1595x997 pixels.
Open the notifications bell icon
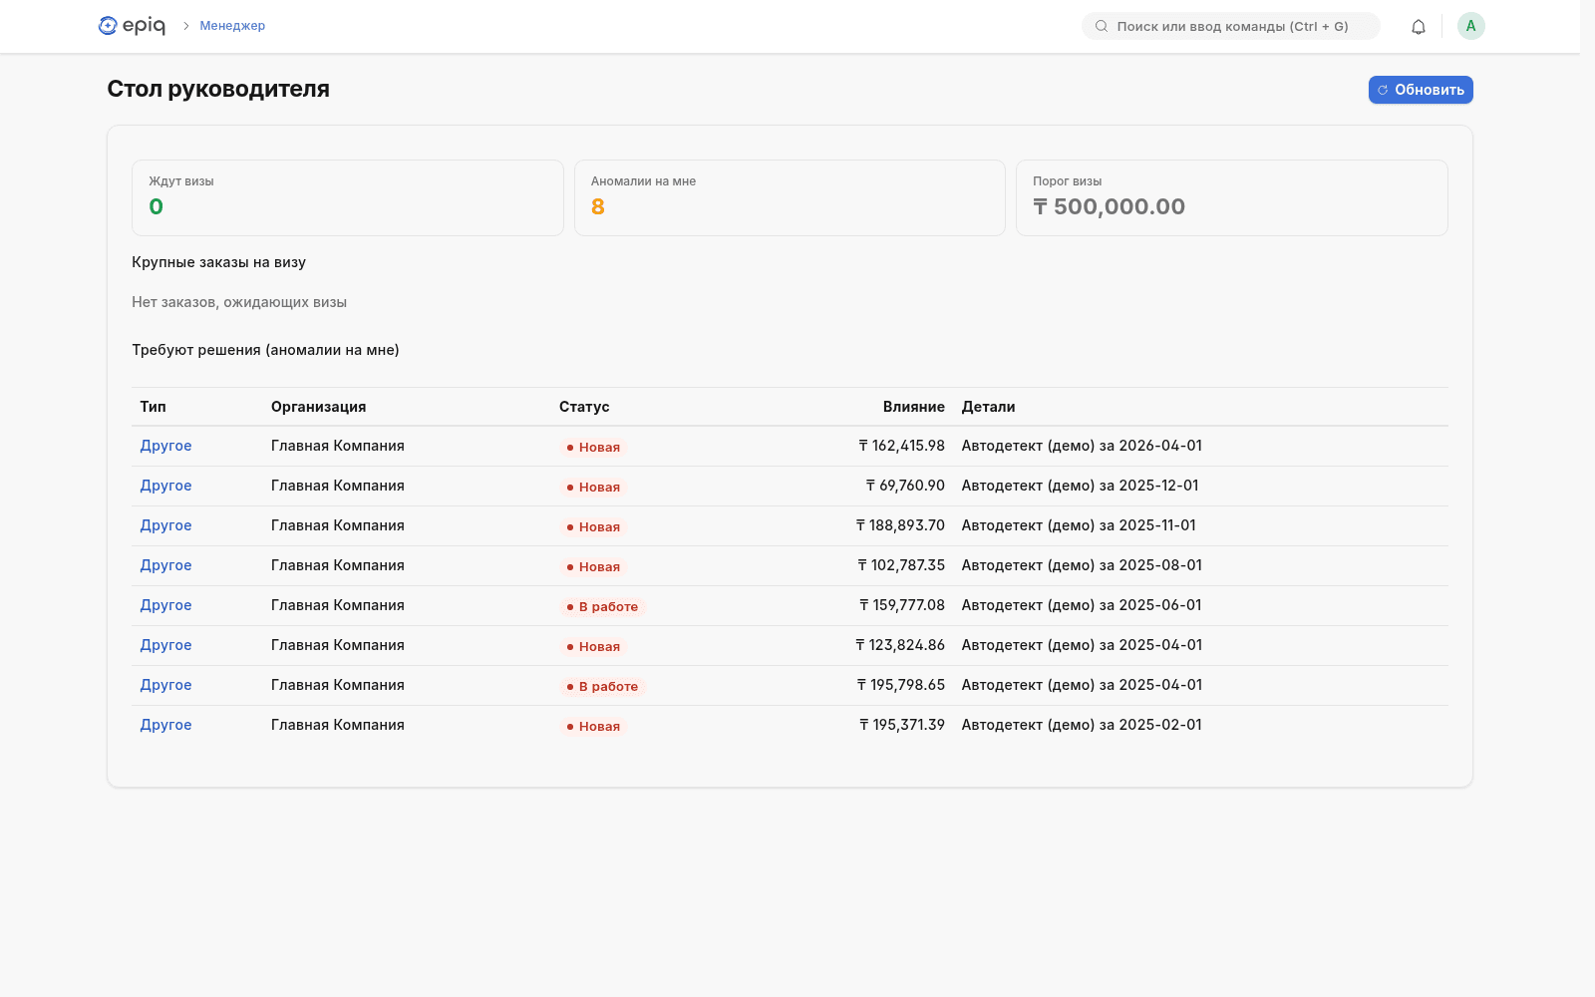pyautogui.click(x=1418, y=27)
